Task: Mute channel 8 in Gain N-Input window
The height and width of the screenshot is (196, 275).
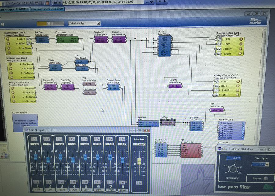Action: click(122, 183)
